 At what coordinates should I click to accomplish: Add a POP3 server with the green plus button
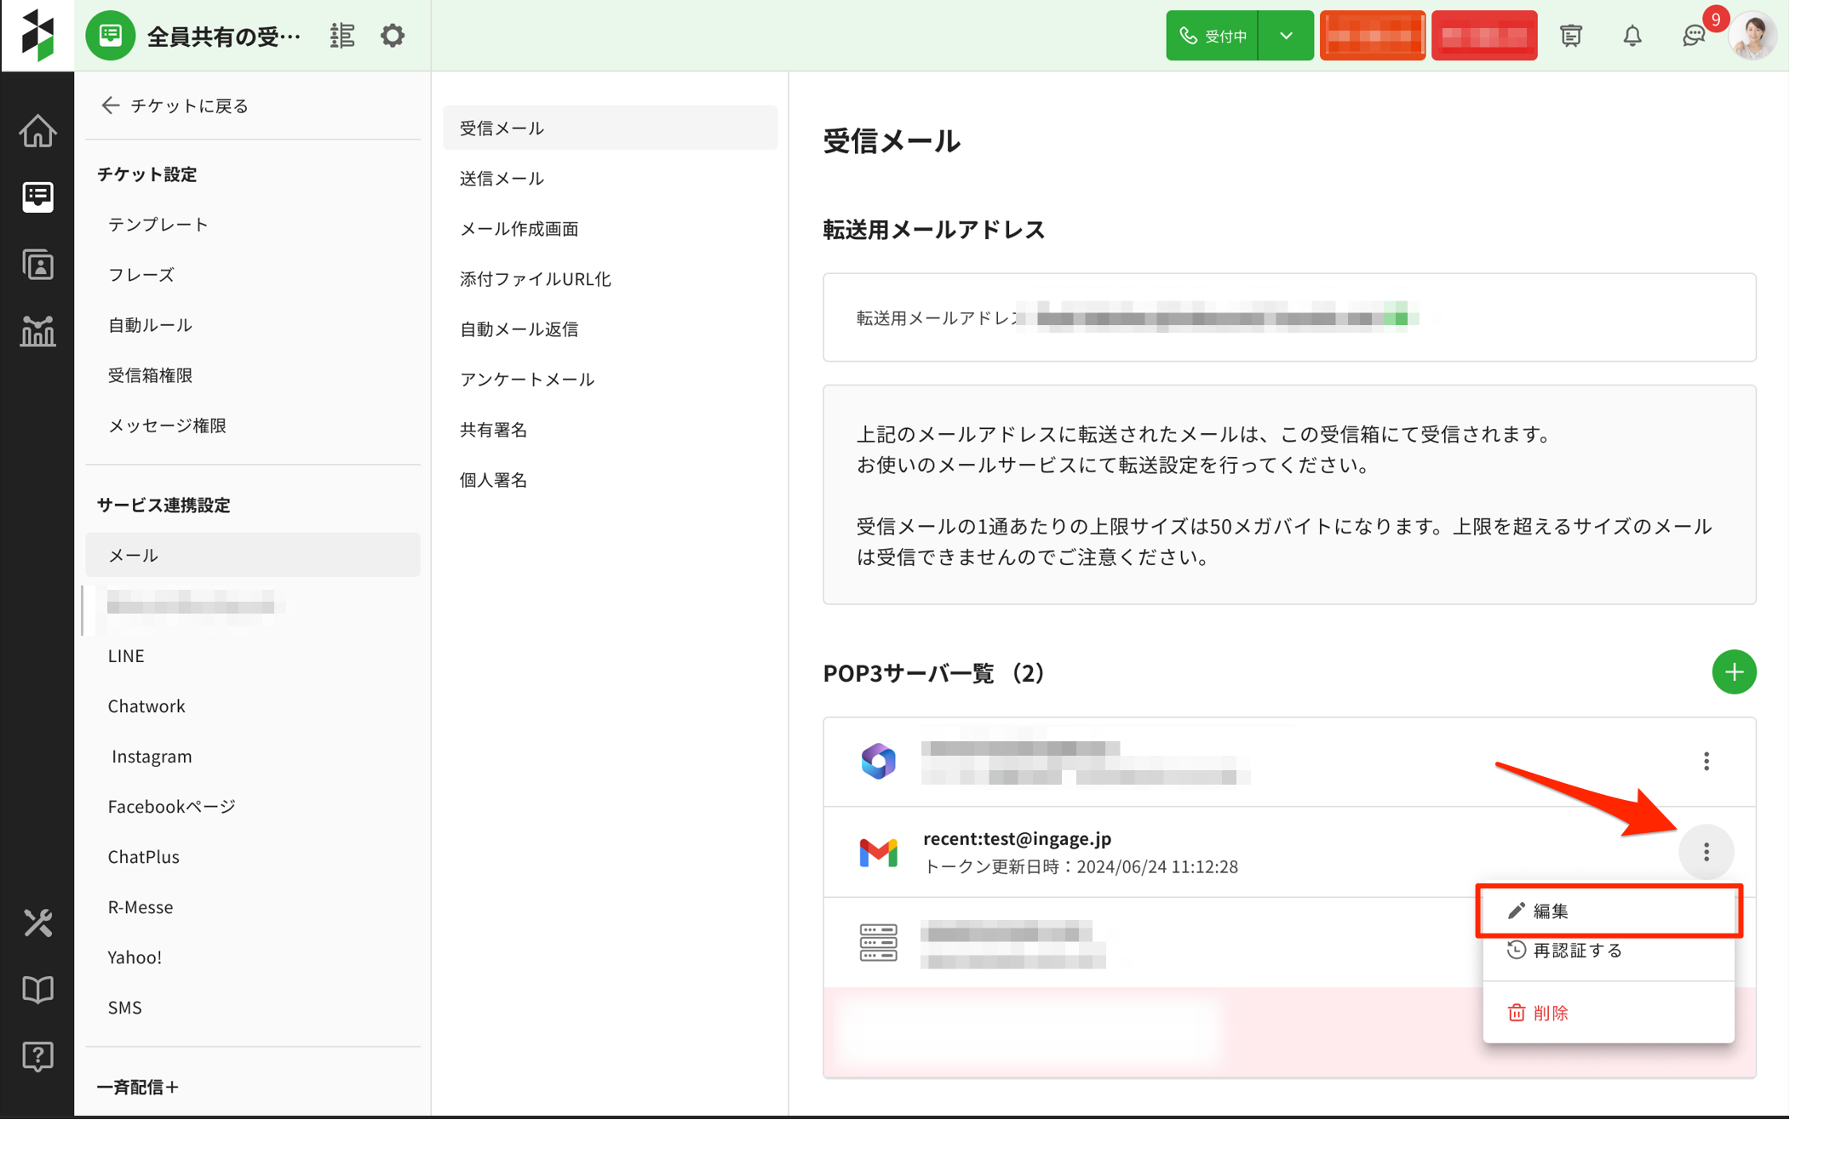[1734, 672]
